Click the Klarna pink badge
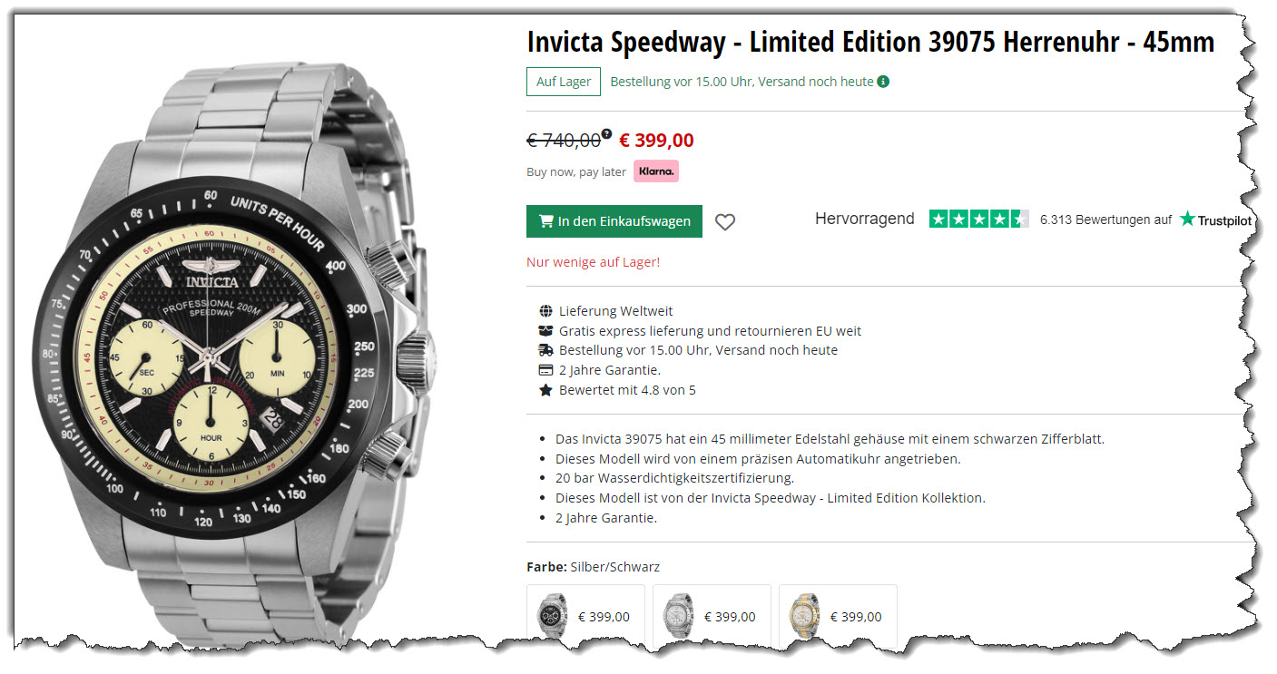Screen dimensions: 1277x674 click(656, 171)
